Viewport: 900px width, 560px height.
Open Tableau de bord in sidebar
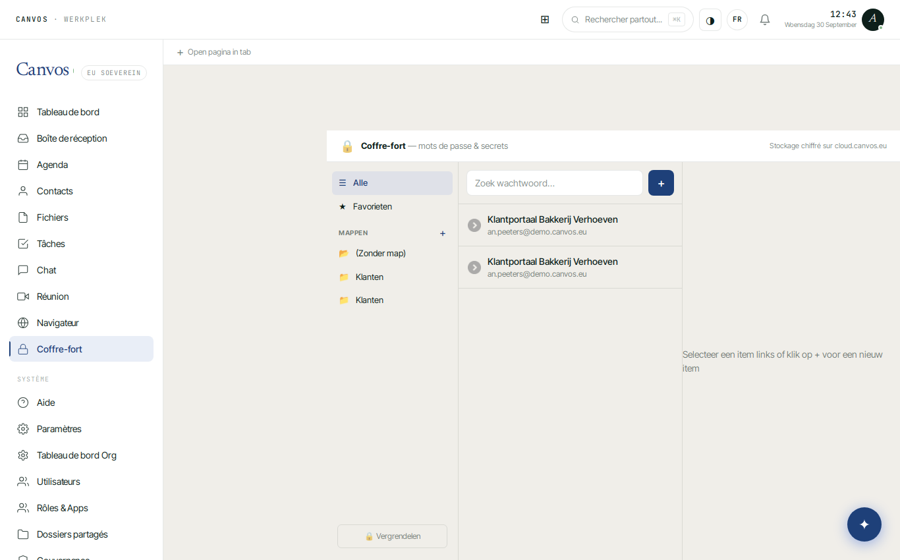(81, 112)
